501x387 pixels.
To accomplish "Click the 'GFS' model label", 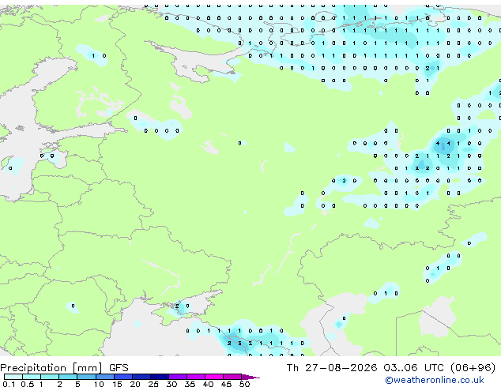I will click(x=119, y=368).
